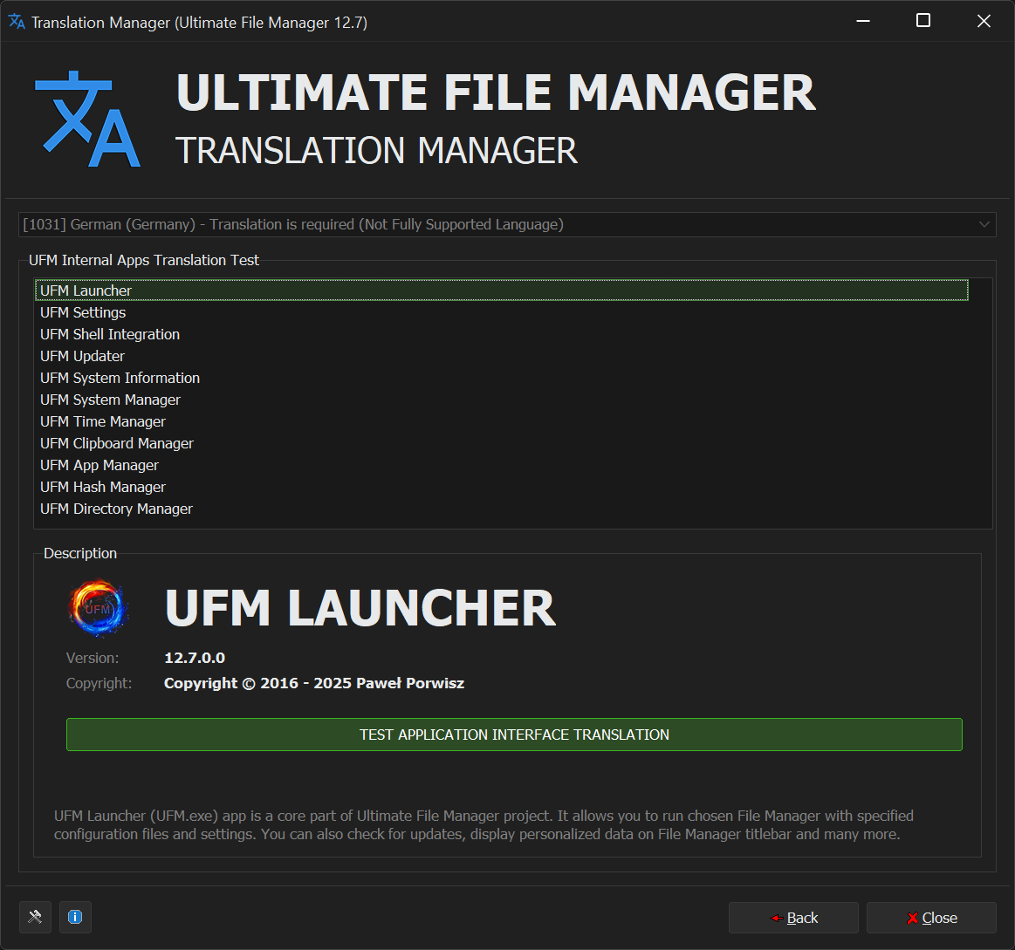Click the blue information icon button
The height and width of the screenshot is (950, 1015).
(x=75, y=917)
